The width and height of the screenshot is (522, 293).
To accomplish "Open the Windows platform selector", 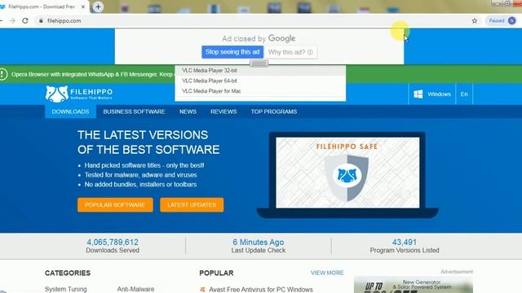I will tap(432, 94).
